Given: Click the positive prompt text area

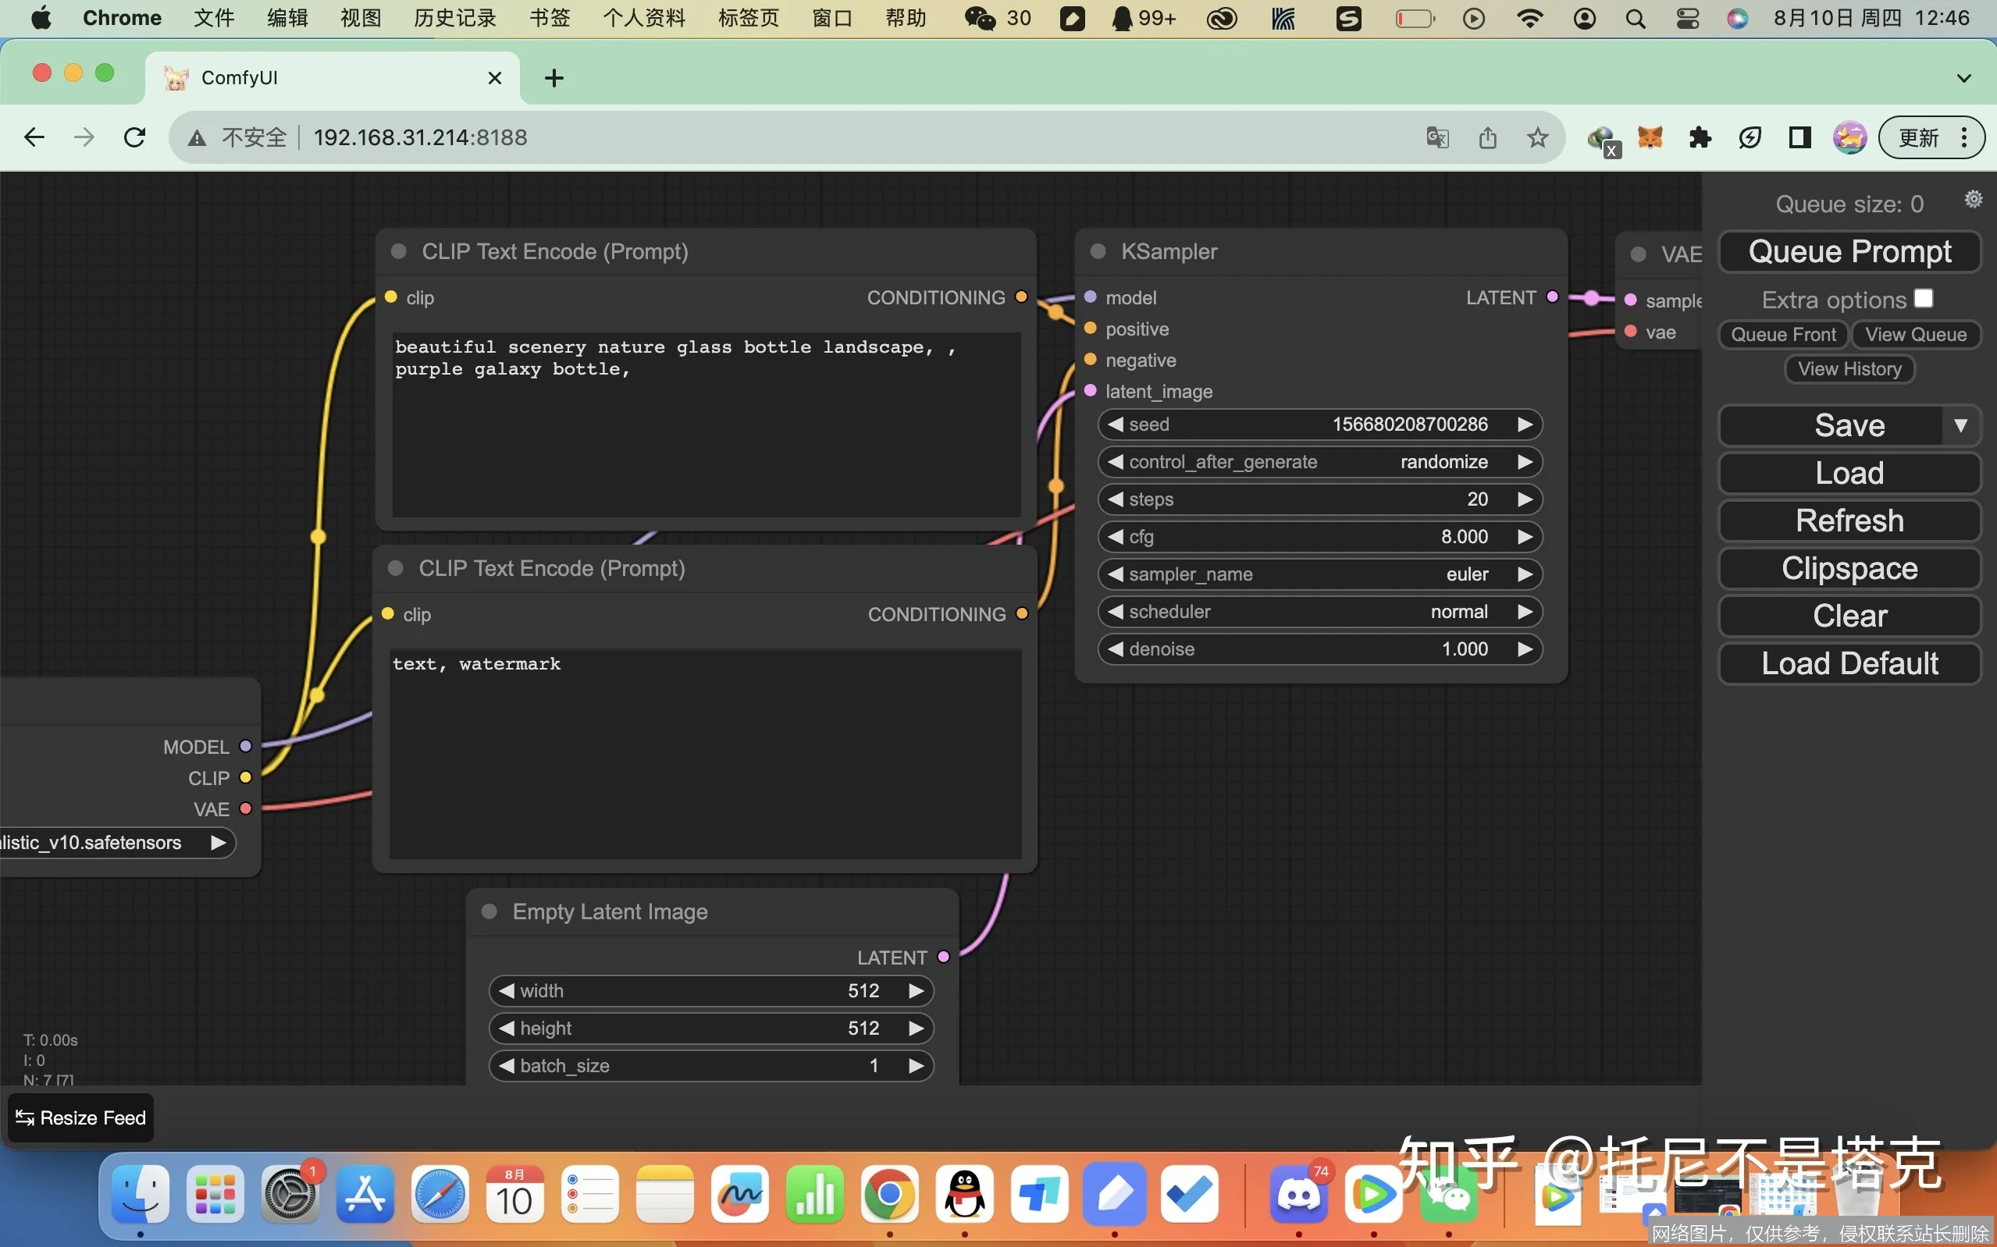Looking at the screenshot, I should 707,424.
